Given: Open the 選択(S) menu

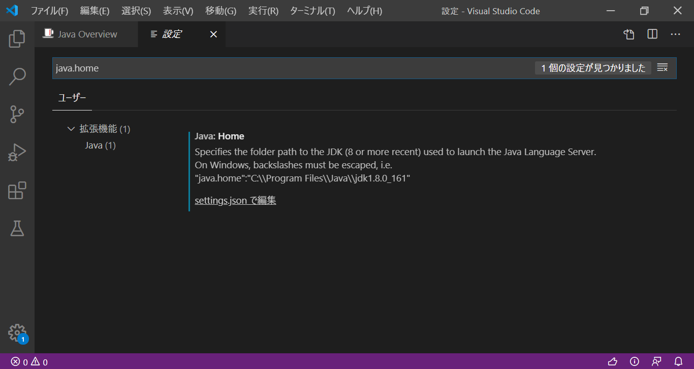Looking at the screenshot, I should [136, 11].
